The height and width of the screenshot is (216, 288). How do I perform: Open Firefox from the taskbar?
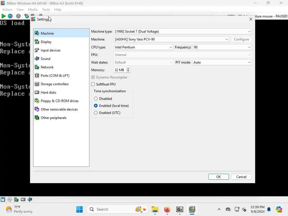click(167, 209)
